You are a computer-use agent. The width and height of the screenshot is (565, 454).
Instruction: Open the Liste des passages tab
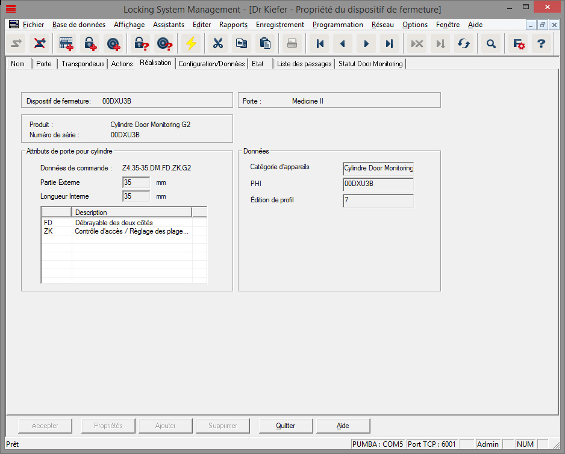304,64
